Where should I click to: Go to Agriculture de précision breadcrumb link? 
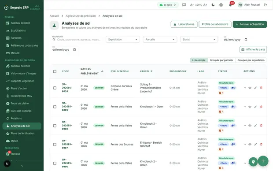tap(81, 16)
